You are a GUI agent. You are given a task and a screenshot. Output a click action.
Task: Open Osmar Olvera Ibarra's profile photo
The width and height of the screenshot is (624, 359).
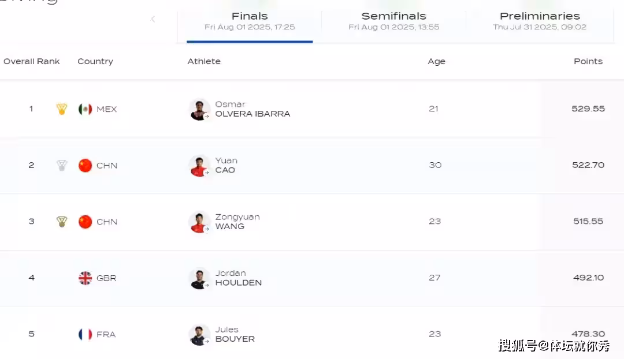click(199, 109)
